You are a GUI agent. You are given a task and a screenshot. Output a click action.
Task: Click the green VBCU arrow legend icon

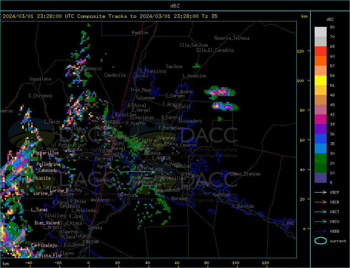point(320,222)
